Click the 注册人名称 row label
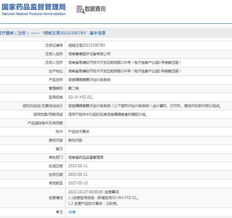 coord(54,54)
